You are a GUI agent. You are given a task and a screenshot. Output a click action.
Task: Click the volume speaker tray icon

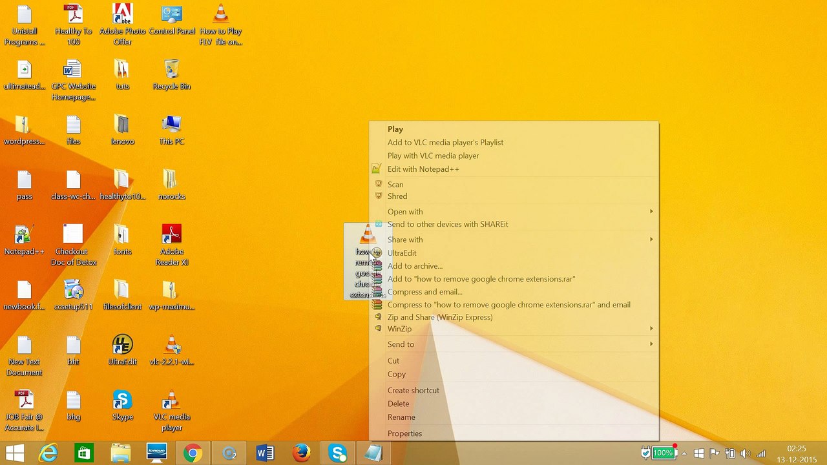746,453
